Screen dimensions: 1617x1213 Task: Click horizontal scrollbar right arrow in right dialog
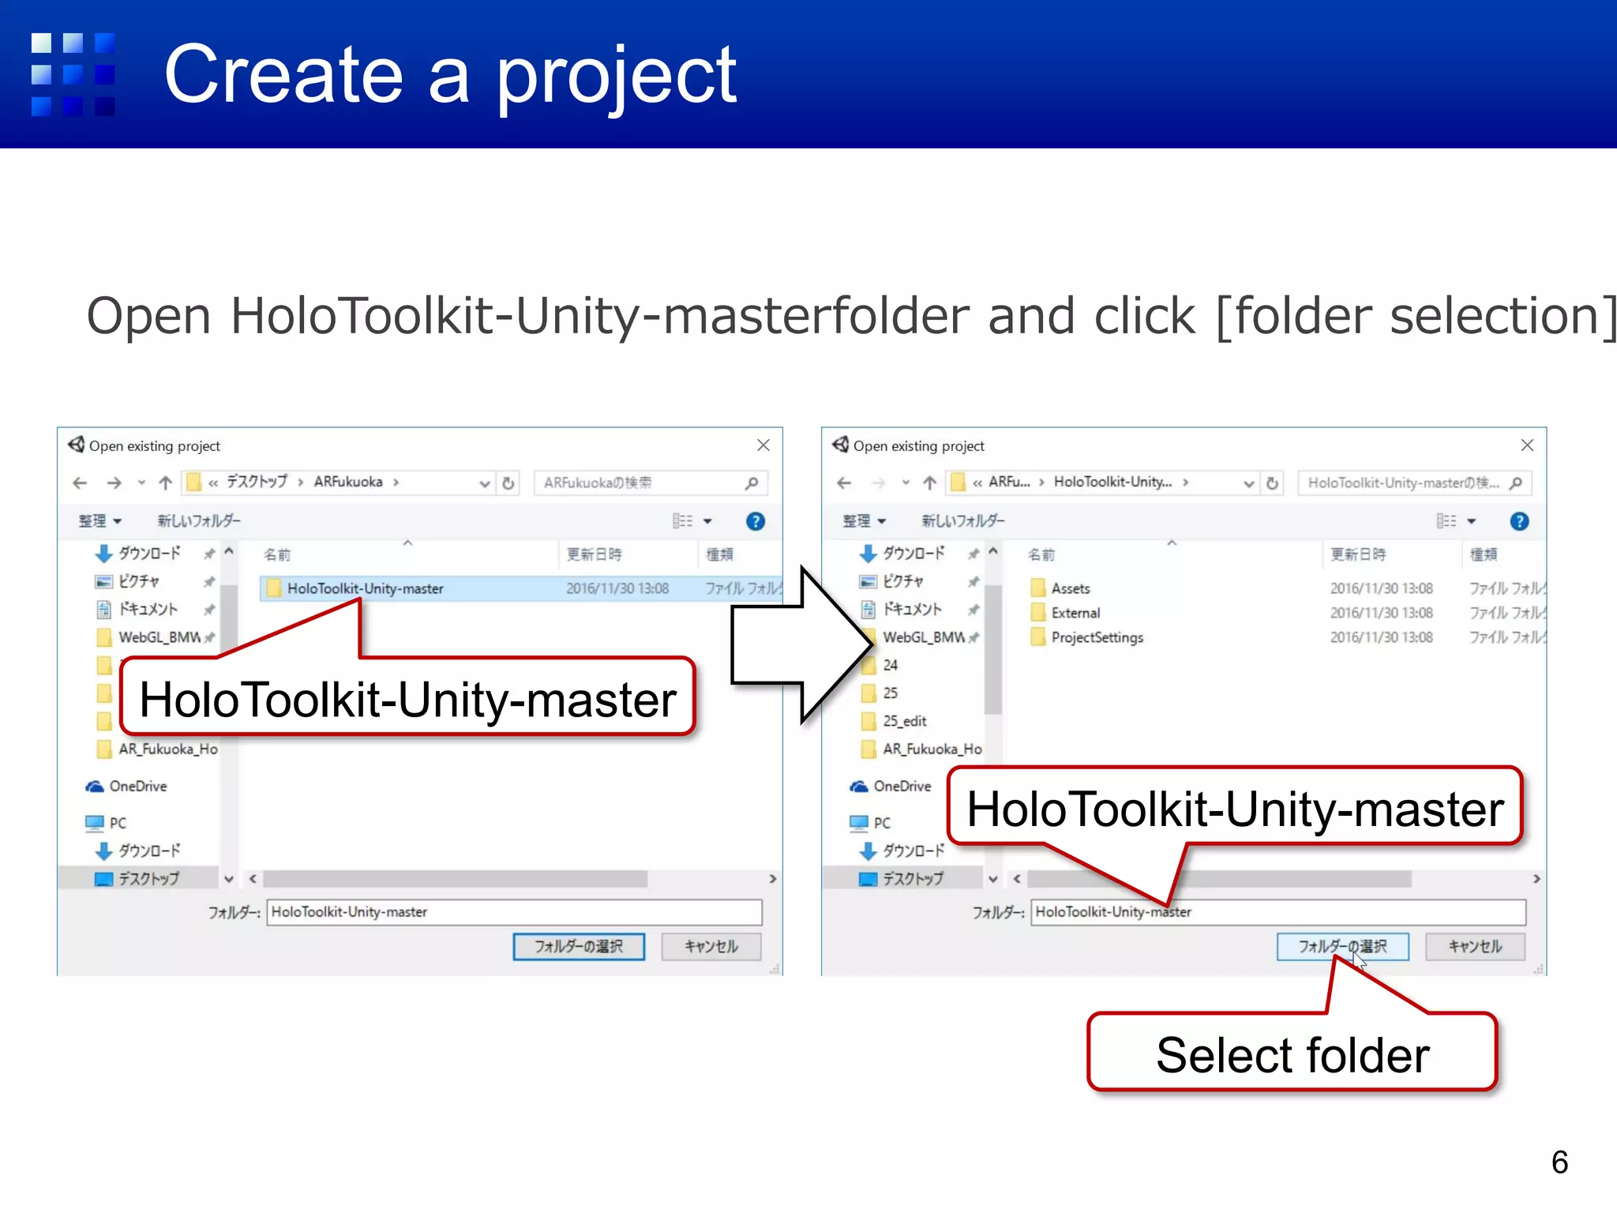pos(1536,879)
